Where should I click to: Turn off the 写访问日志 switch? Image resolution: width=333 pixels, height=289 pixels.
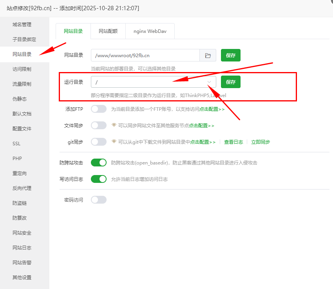pyautogui.click(x=99, y=179)
